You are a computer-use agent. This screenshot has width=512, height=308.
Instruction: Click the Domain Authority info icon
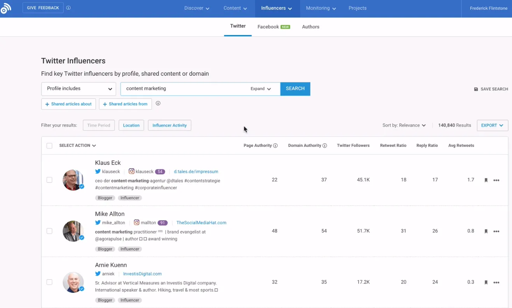[325, 146]
